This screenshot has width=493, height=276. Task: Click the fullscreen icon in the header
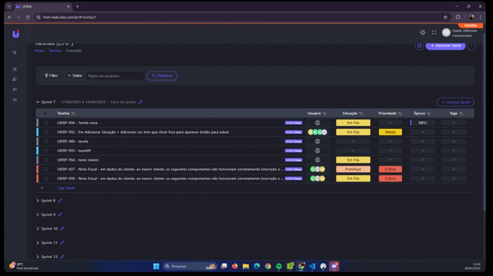[433, 33]
